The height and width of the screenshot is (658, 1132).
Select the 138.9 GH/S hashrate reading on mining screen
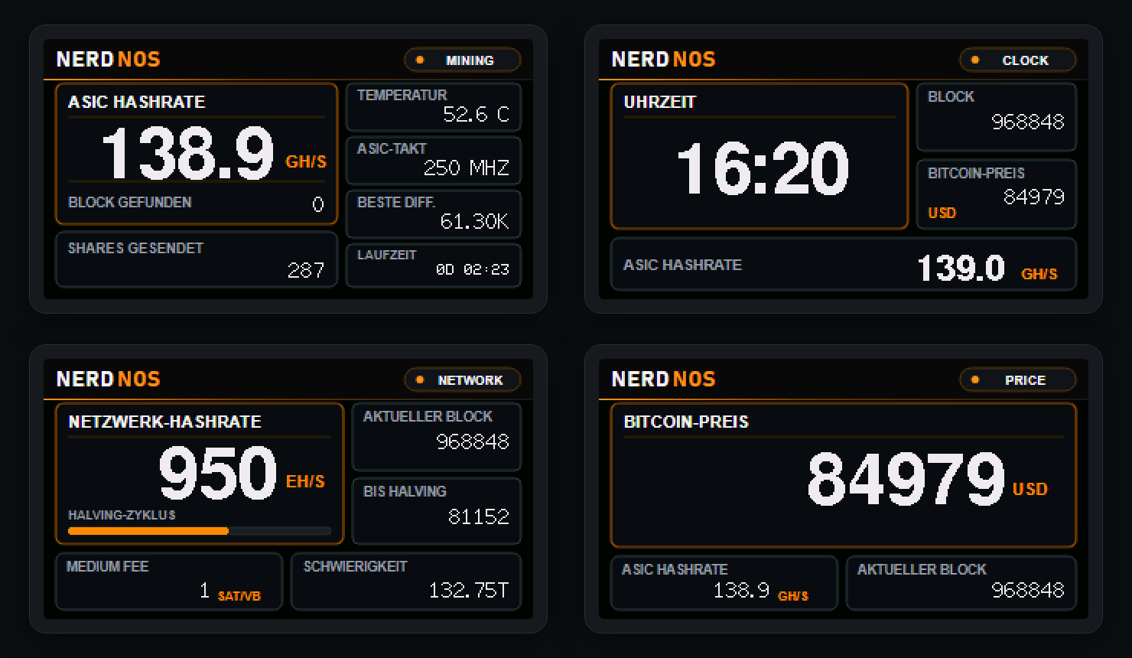(214, 154)
